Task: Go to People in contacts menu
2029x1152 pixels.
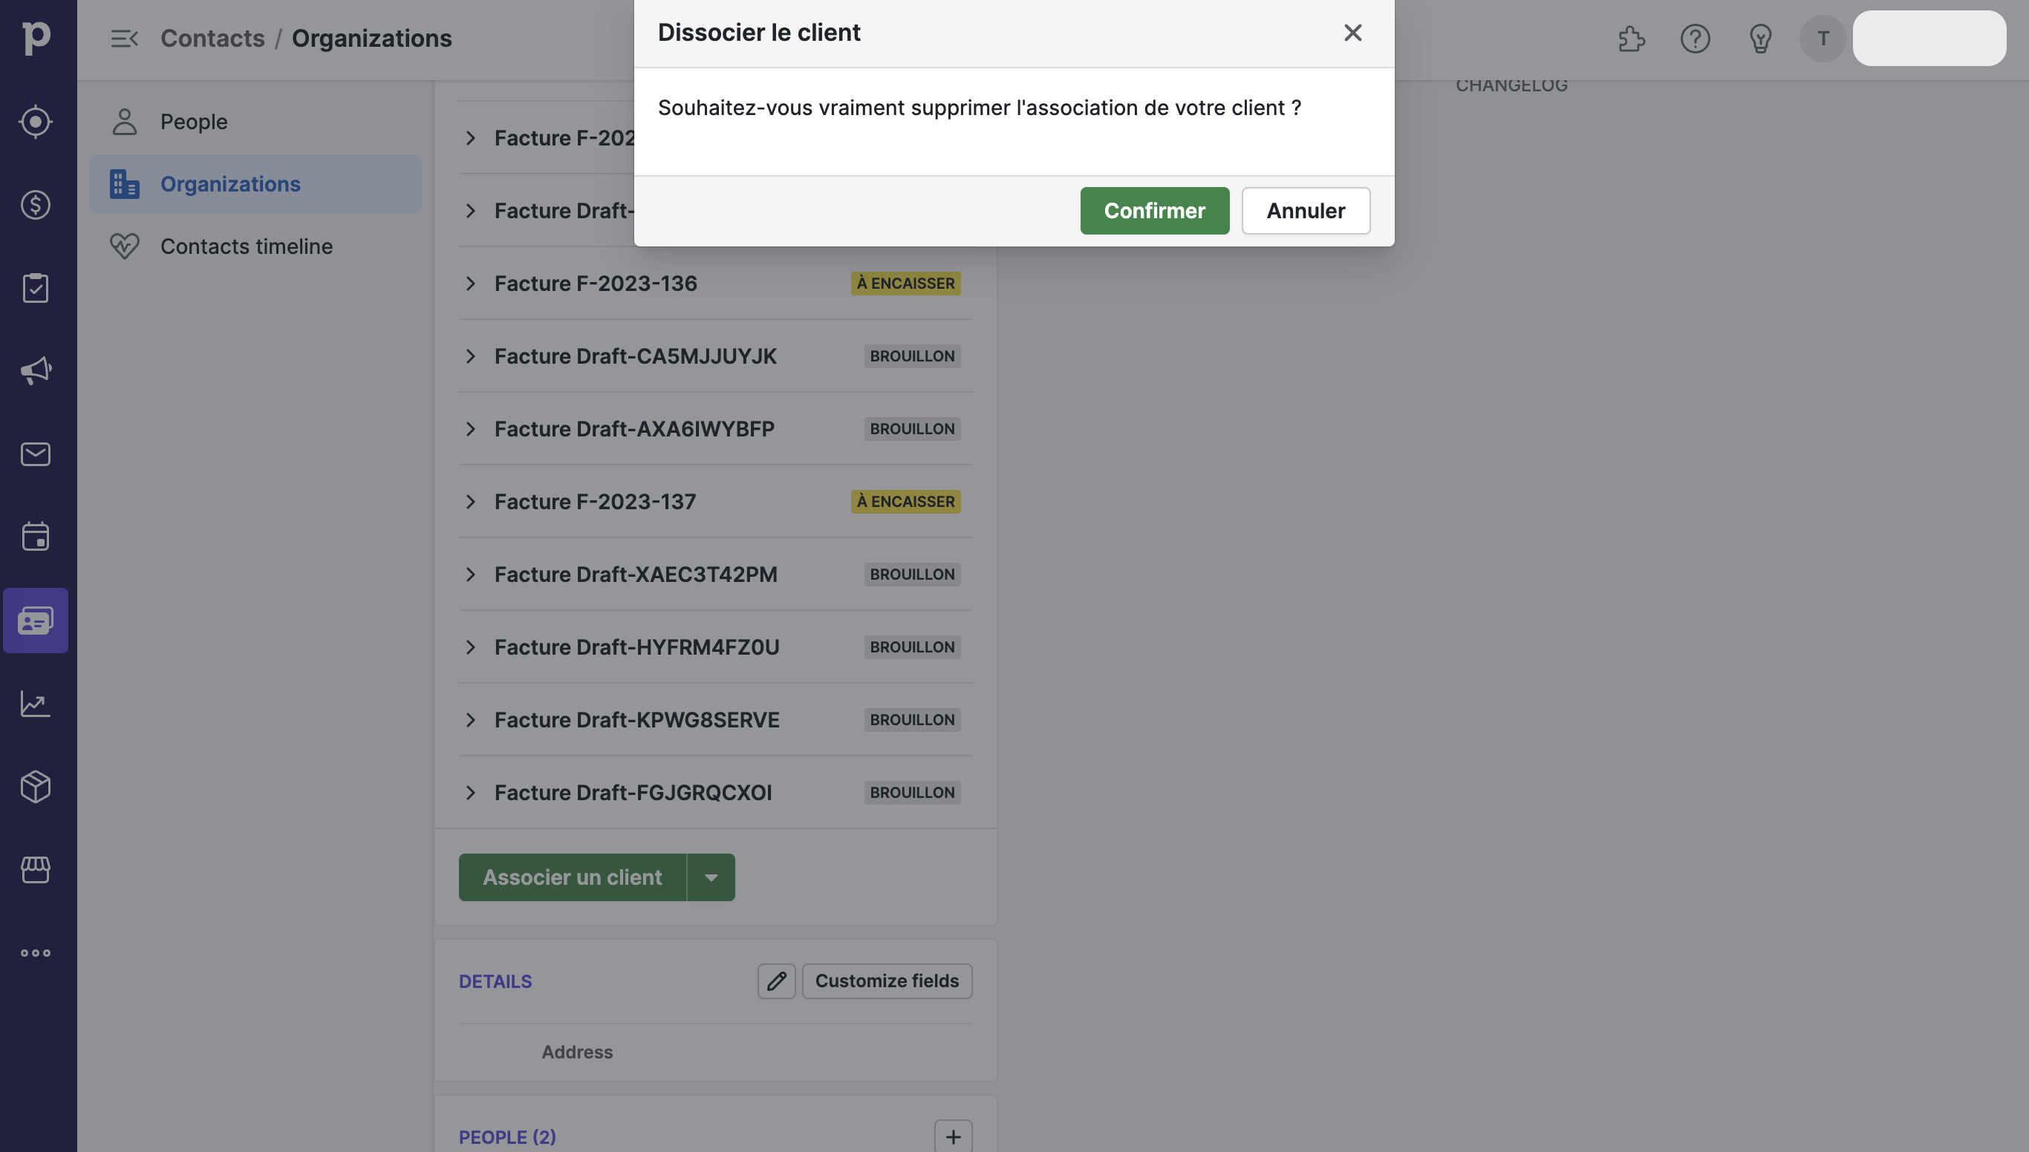Action: coord(255,122)
